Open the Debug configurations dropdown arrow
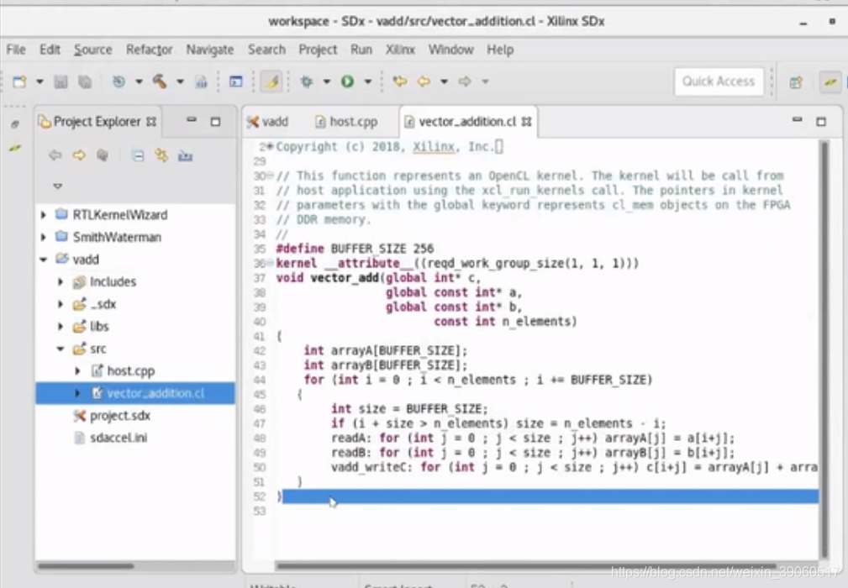Viewport: 848px width, 588px height. pos(327,81)
